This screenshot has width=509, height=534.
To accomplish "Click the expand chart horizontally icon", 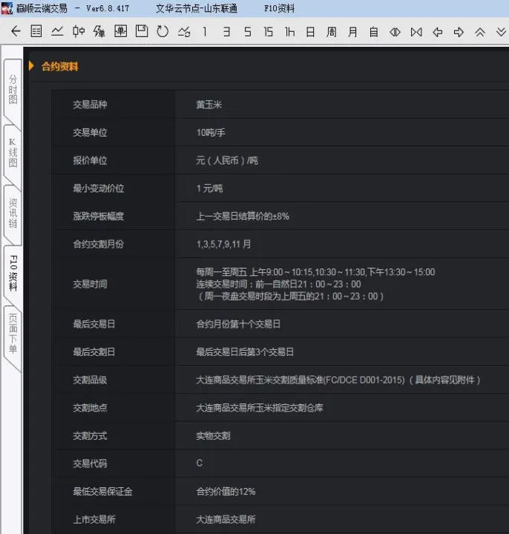I will pos(395,32).
